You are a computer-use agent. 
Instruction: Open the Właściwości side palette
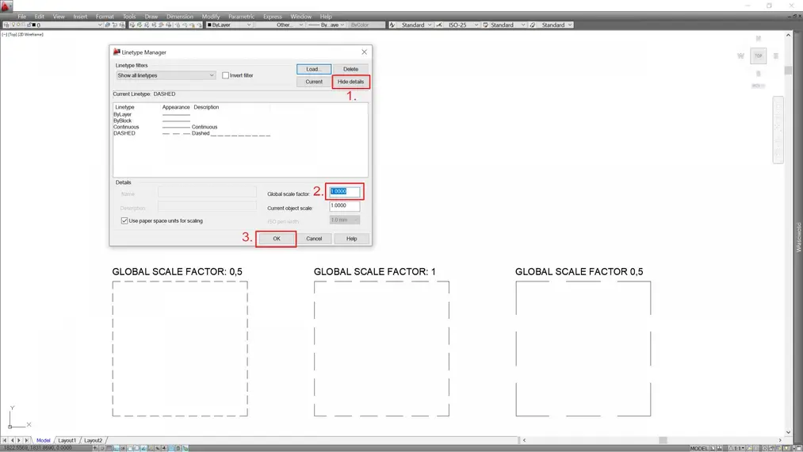[798, 237]
